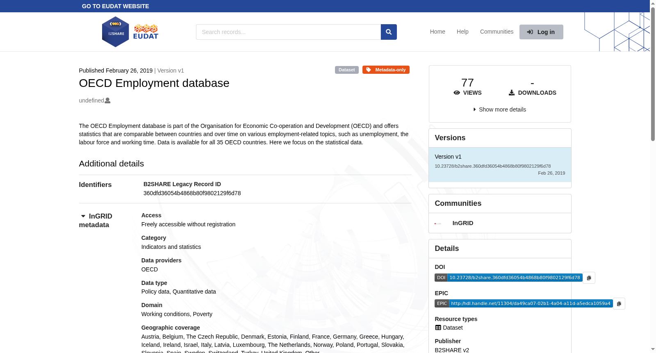Select Version v1 in Versions panel
656x353 pixels.
pyautogui.click(x=500, y=164)
